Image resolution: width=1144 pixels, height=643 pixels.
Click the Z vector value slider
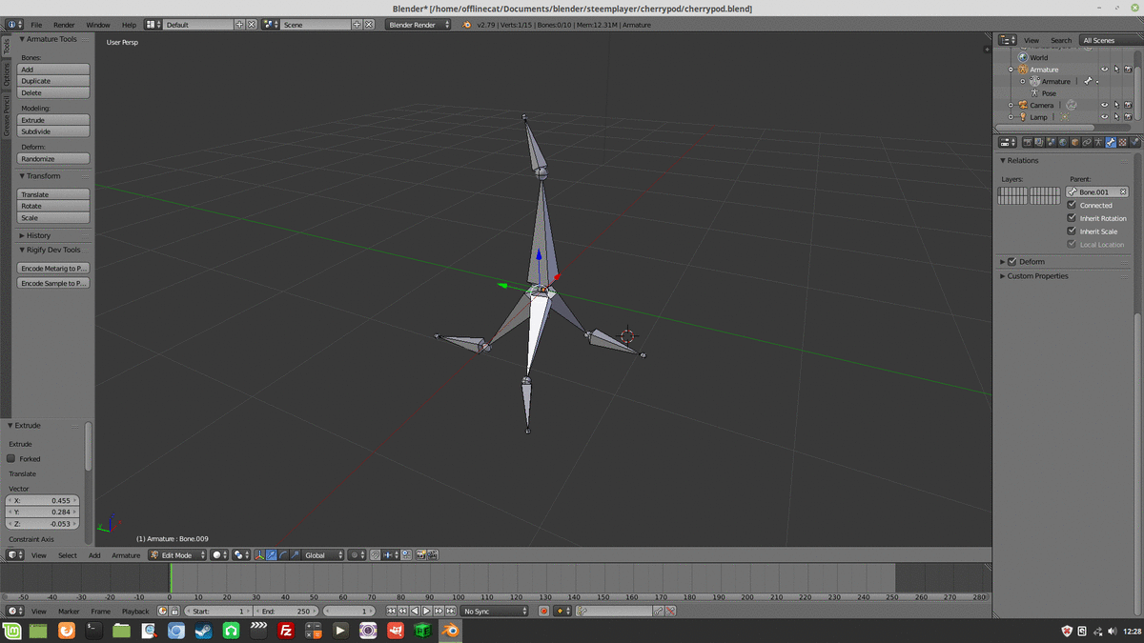[x=43, y=524]
